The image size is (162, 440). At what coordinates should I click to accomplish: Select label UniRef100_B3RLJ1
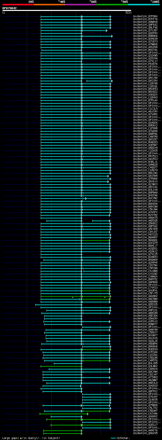tap(145, 162)
